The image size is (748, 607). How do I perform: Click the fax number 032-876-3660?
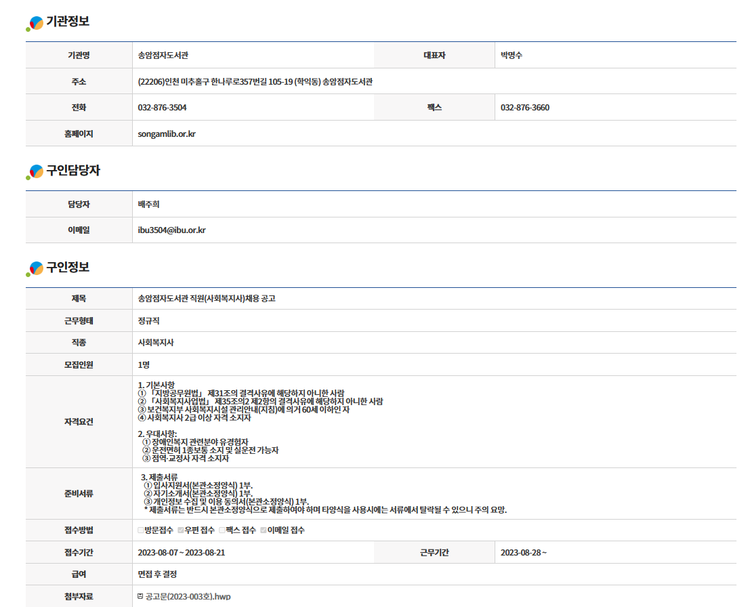click(x=524, y=108)
